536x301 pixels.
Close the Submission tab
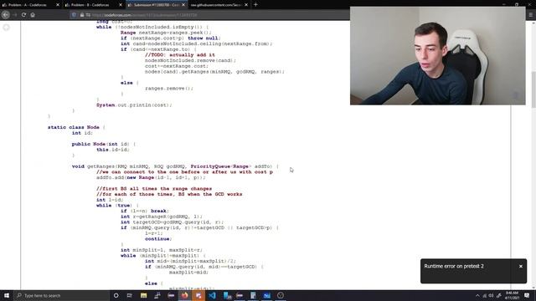click(x=183, y=5)
